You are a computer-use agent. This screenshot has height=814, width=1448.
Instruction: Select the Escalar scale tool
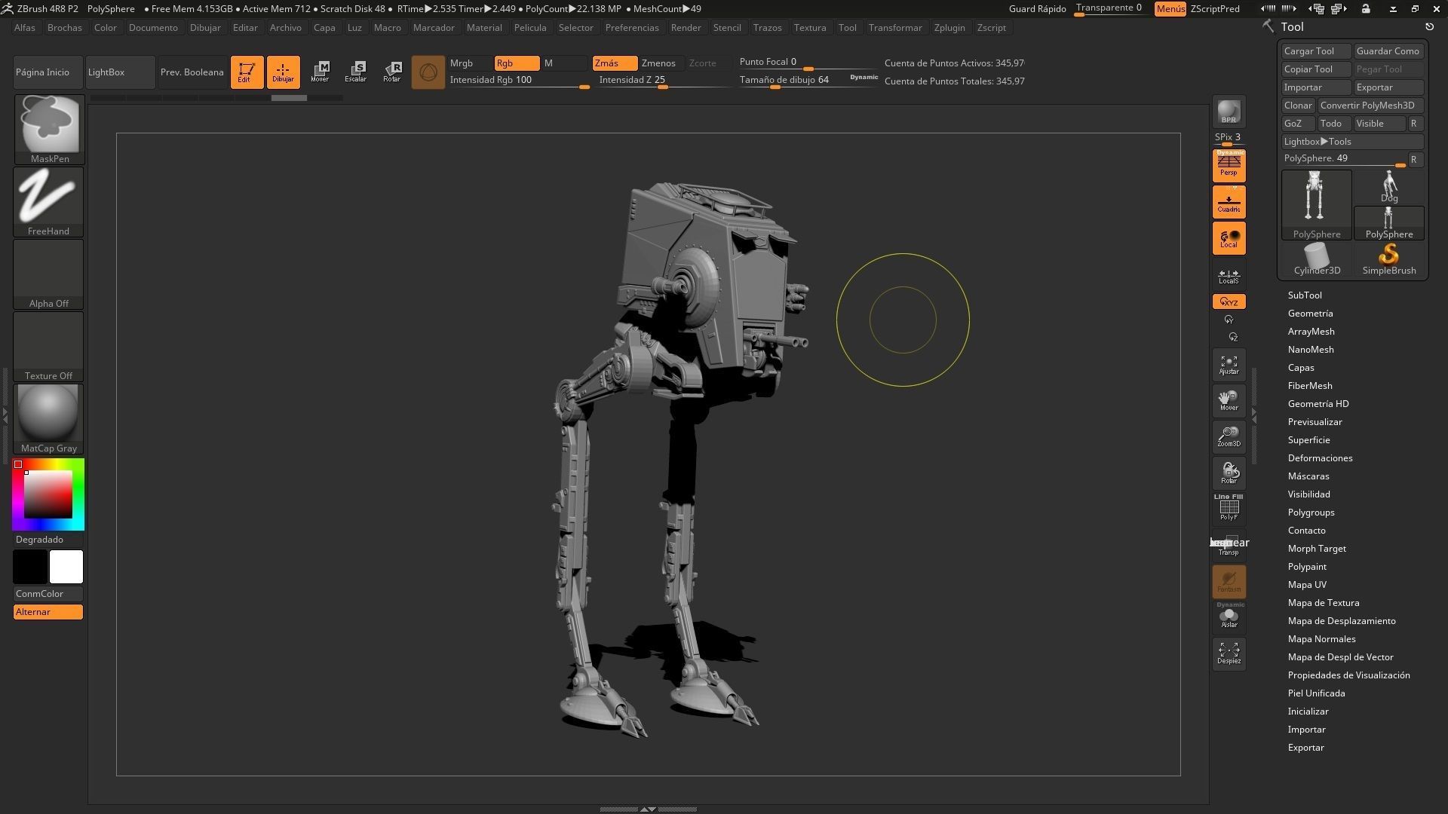356,72
